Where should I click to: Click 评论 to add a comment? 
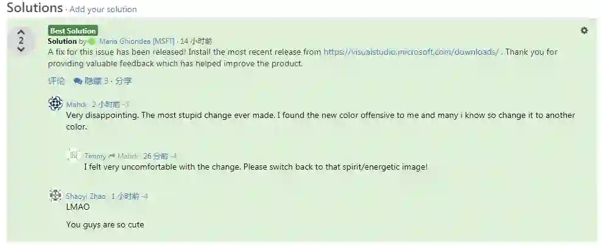click(57, 81)
